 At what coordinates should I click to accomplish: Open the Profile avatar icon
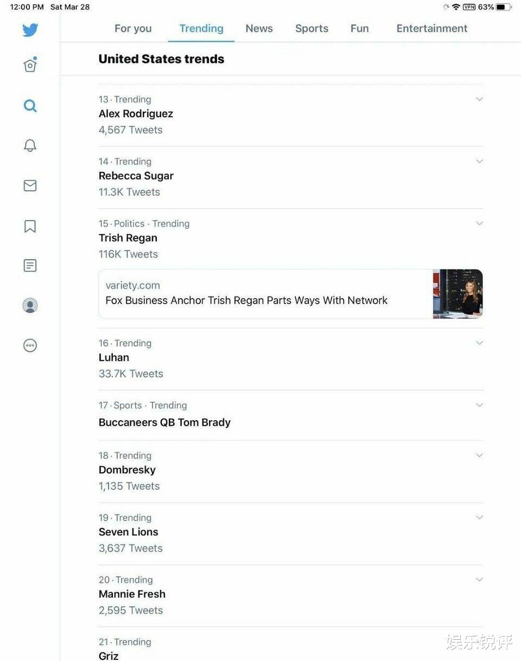pyautogui.click(x=30, y=305)
